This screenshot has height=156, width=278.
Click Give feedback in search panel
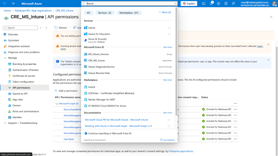tap(167, 140)
